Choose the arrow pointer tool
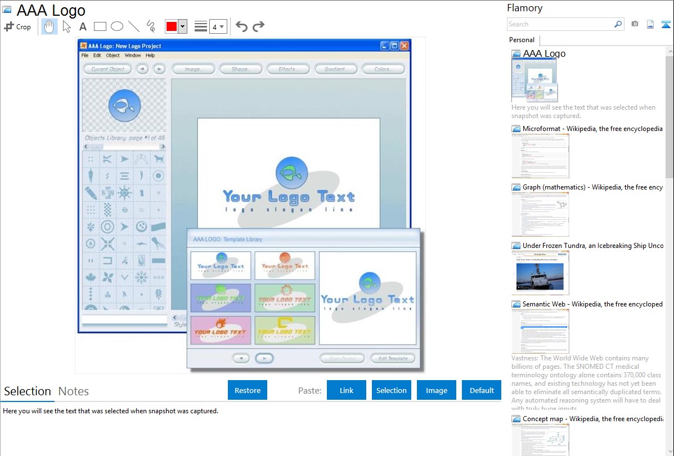 [x=66, y=26]
